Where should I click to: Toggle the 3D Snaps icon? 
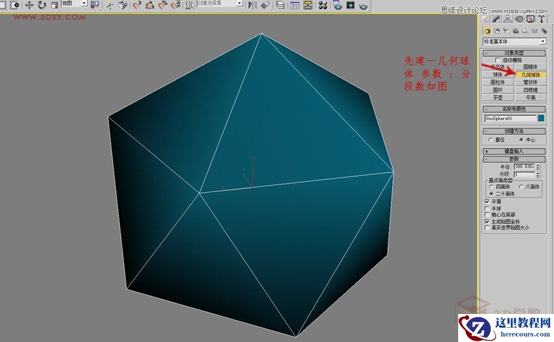point(137,5)
